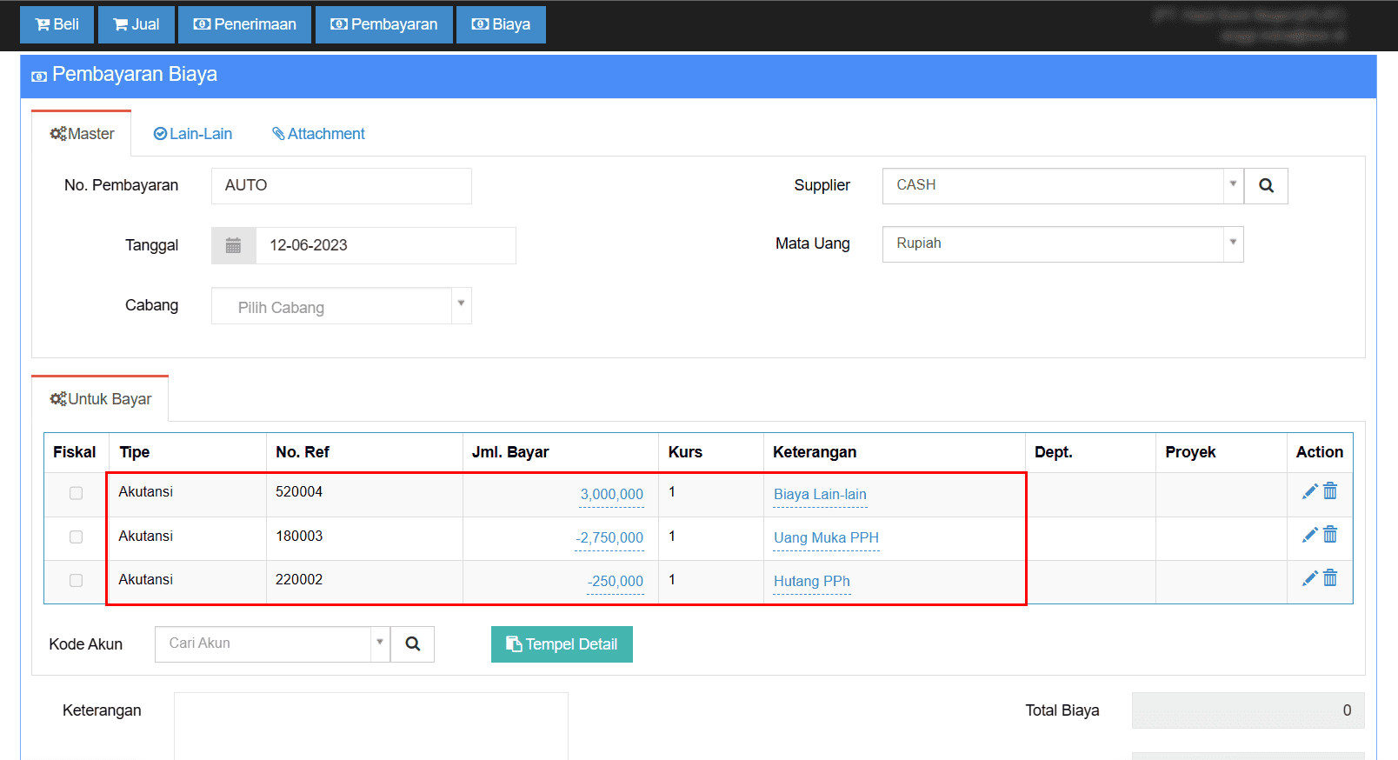The height and width of the screenshot is (760, 1398).
Task: Switch to the Lain-Lain tab
Action: pos(193,134)
